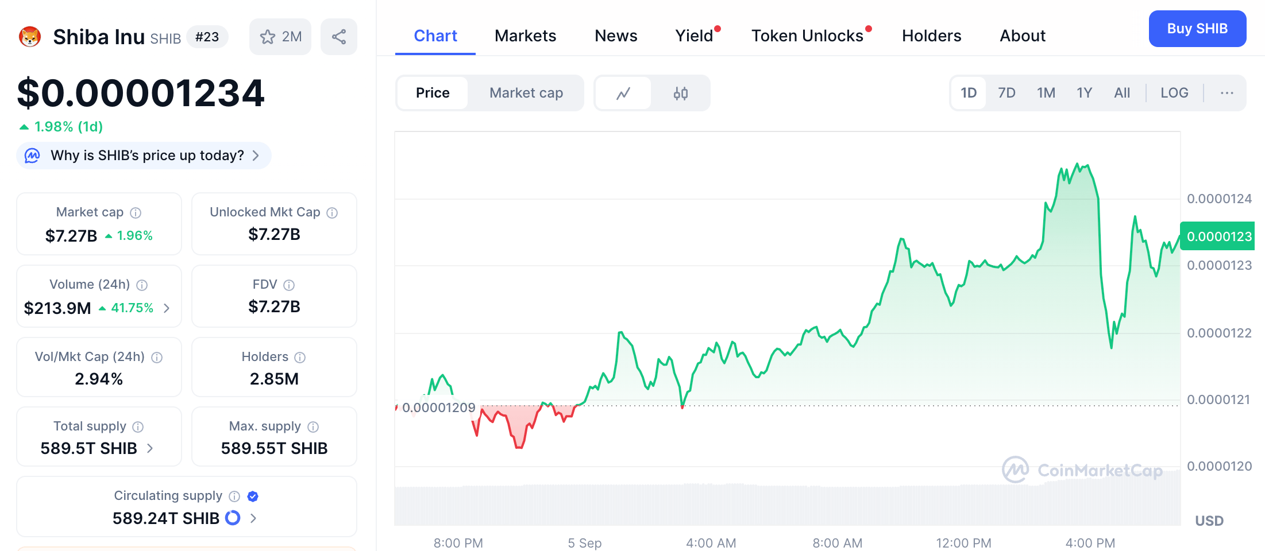Screen dimensions: 1265x551
Task: Select the 7D time range
Action: click(x=1006, y=93)
